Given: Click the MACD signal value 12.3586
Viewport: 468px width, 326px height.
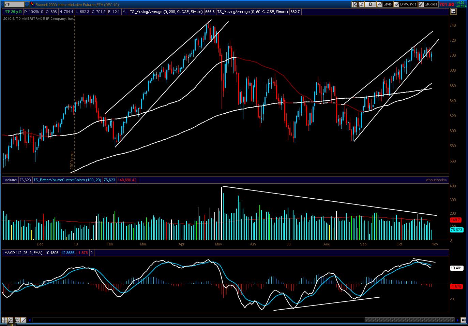Looking at the screenshot, I should (x=68, y=253).
